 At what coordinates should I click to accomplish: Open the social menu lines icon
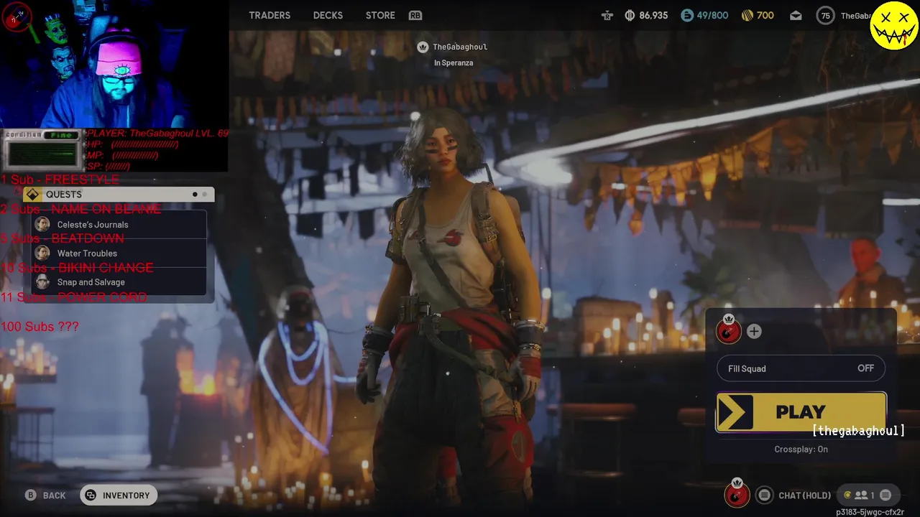click(x=885, y=495)
